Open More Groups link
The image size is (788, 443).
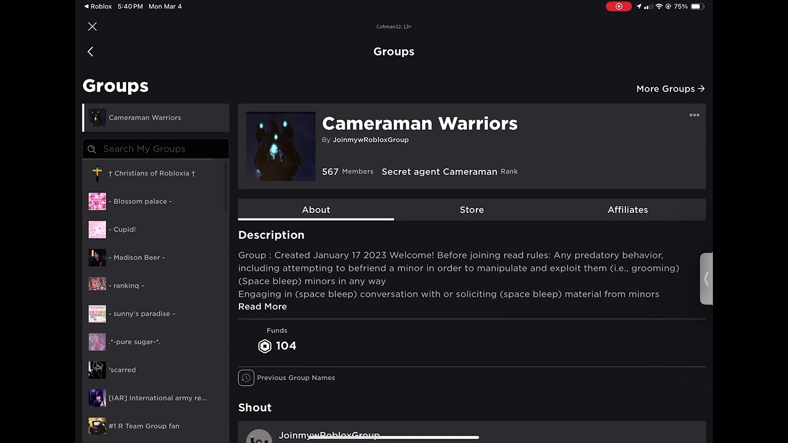670,89
